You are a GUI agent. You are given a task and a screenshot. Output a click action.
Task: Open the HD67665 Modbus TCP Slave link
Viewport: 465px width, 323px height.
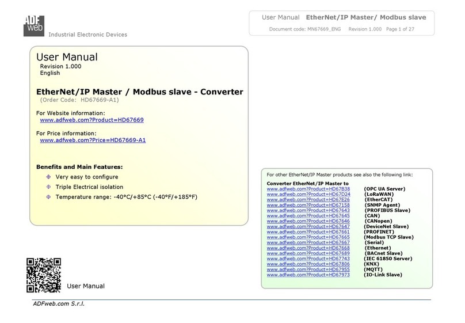pos(308,237)
